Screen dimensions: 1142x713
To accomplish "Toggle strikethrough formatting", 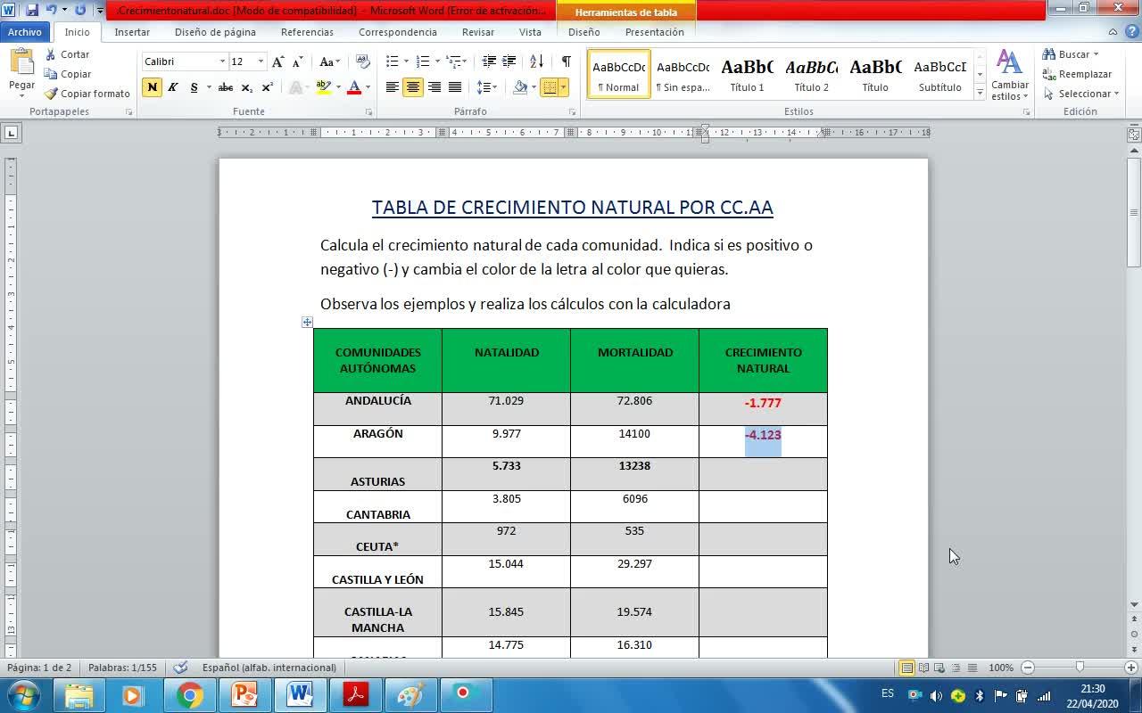I will (226, 87).
